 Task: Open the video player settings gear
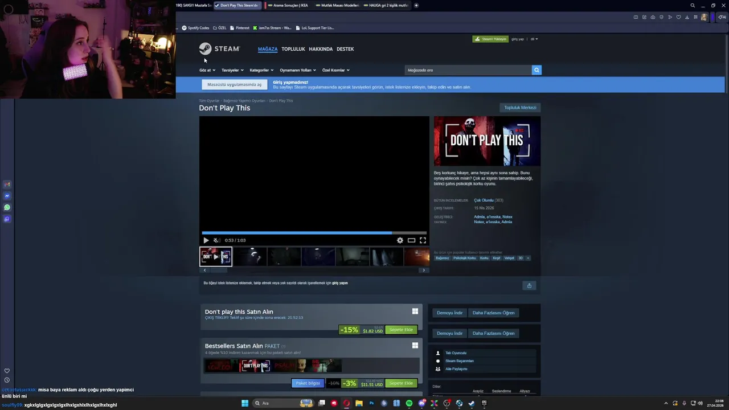click(400, 240)
